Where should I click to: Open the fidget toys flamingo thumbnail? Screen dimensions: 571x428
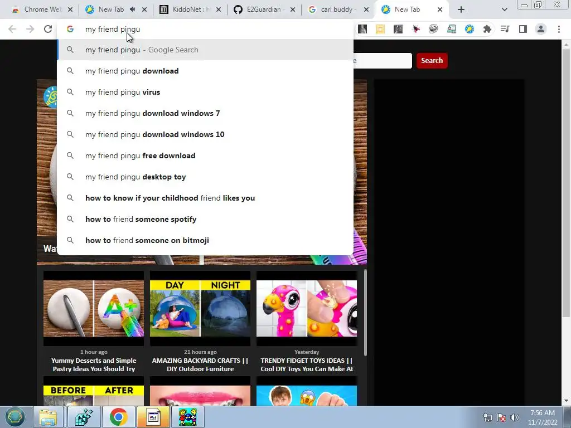pos(307,308)
